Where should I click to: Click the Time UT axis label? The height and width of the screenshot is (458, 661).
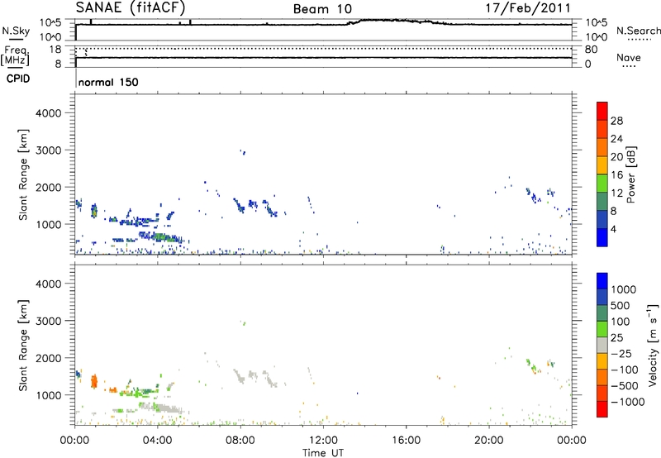point(323,453)
